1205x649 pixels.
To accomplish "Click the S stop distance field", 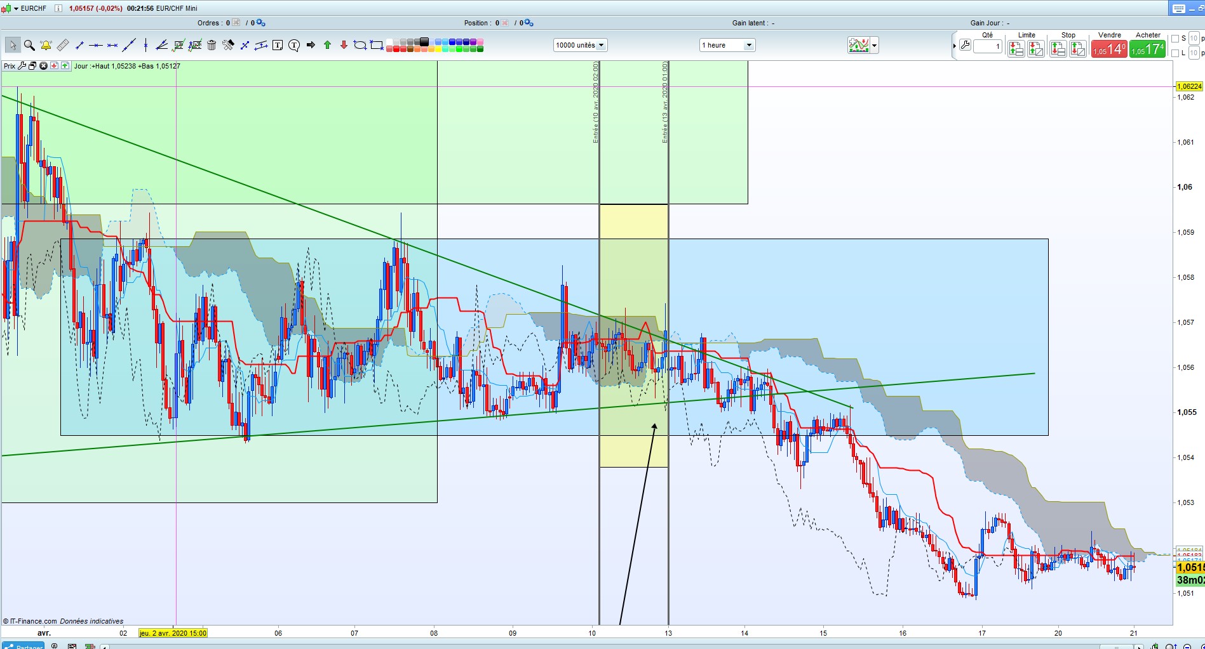I will pyautogui.click(x=1194, y=39).
